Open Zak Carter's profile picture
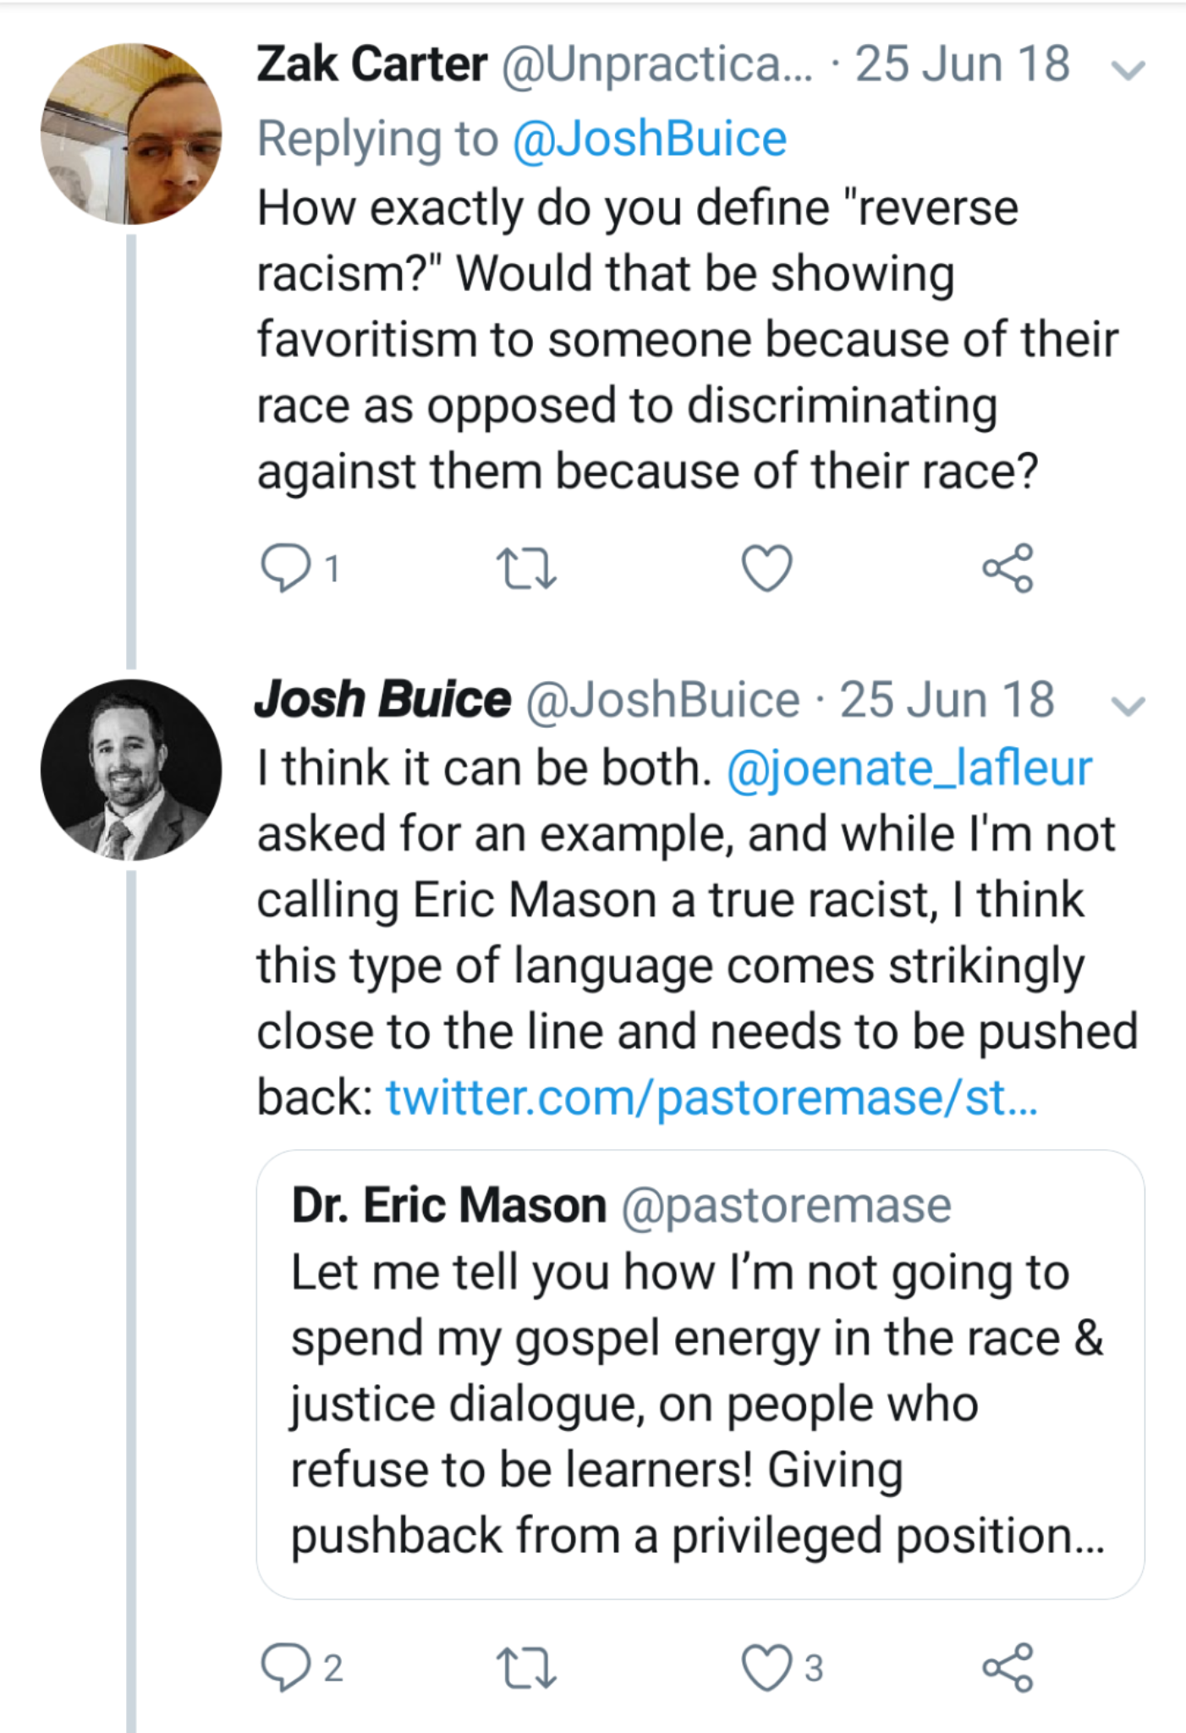 pos(131,134)
